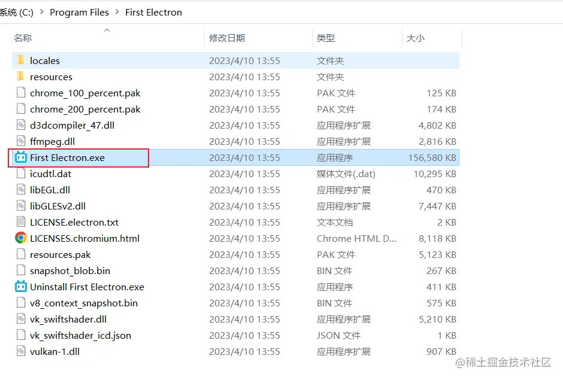This screenshot has width=563, height=380.
Task: Select file name chrome_100_percent.pak
Action: pyautogui.click(x=85, y=93)
